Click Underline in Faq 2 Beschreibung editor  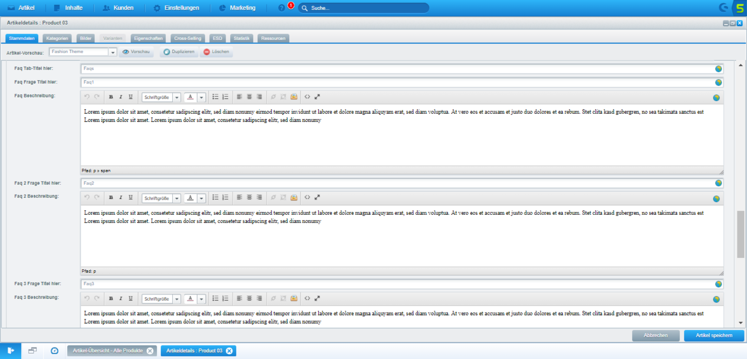(x=130, y=198)
